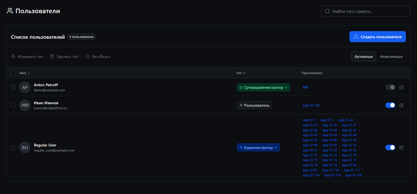Click regular_user@example.com email text

pyautogui.click(x=54, y=150)
